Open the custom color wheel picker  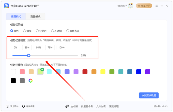tap(31, 81)
